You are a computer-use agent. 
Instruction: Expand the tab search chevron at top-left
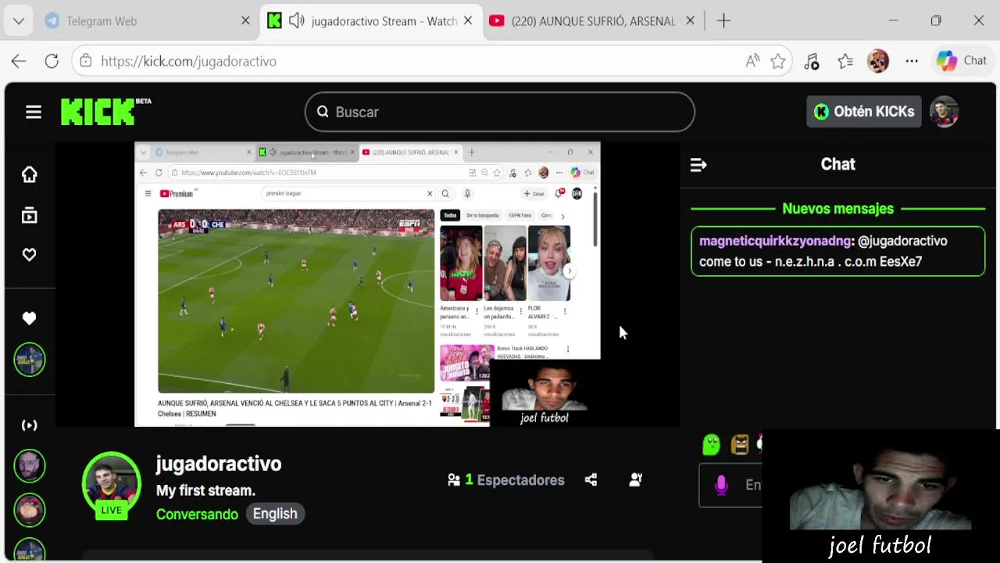pyautogui.click(x=19, y=21)
